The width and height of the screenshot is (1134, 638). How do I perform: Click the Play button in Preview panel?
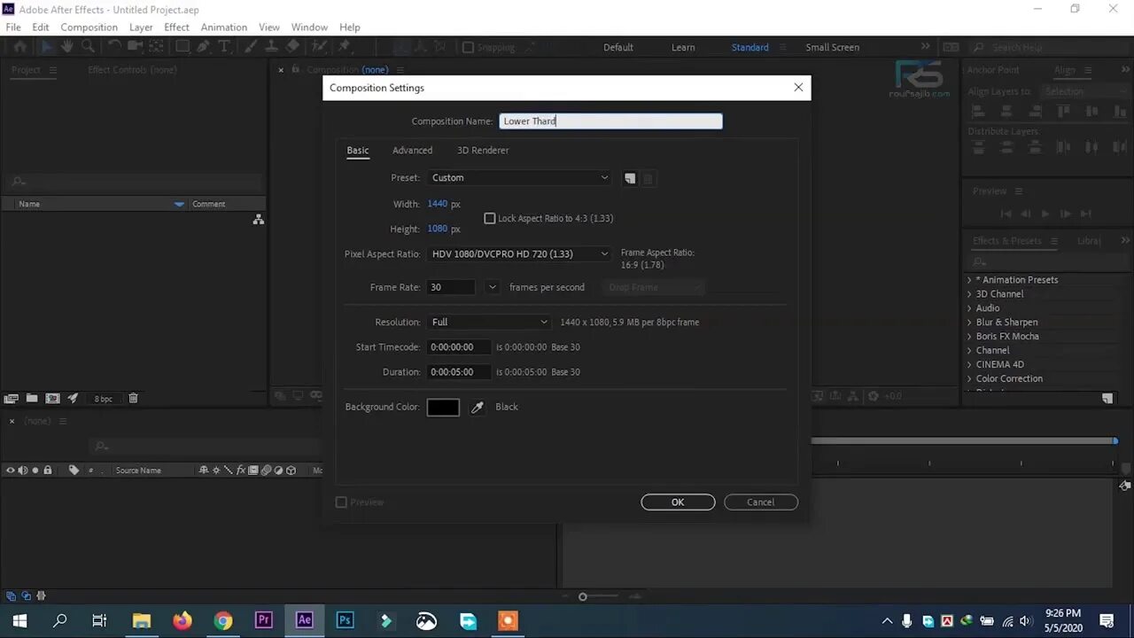coord(1045,214)
